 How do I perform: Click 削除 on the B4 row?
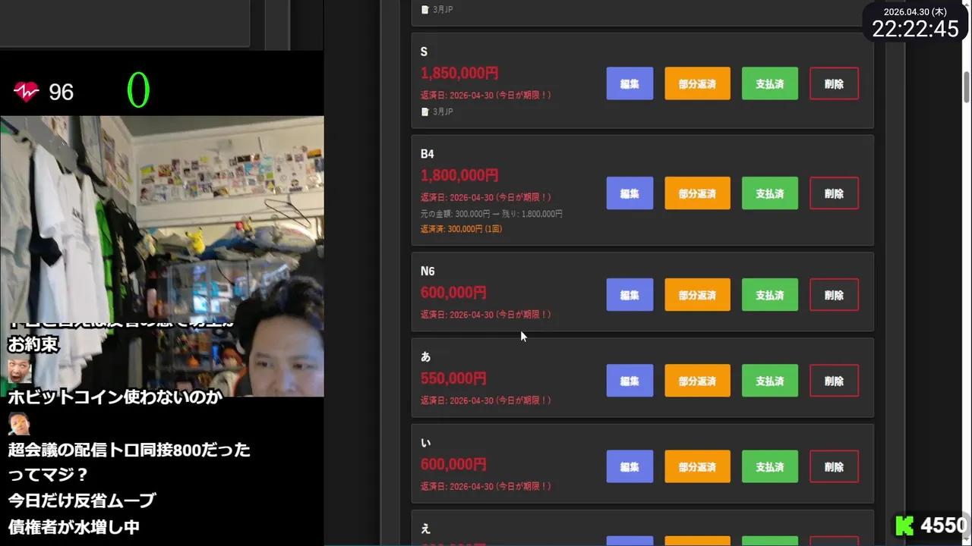(x=834, y=193)
